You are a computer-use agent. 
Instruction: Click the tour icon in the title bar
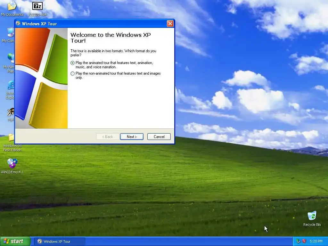(18, 23)
